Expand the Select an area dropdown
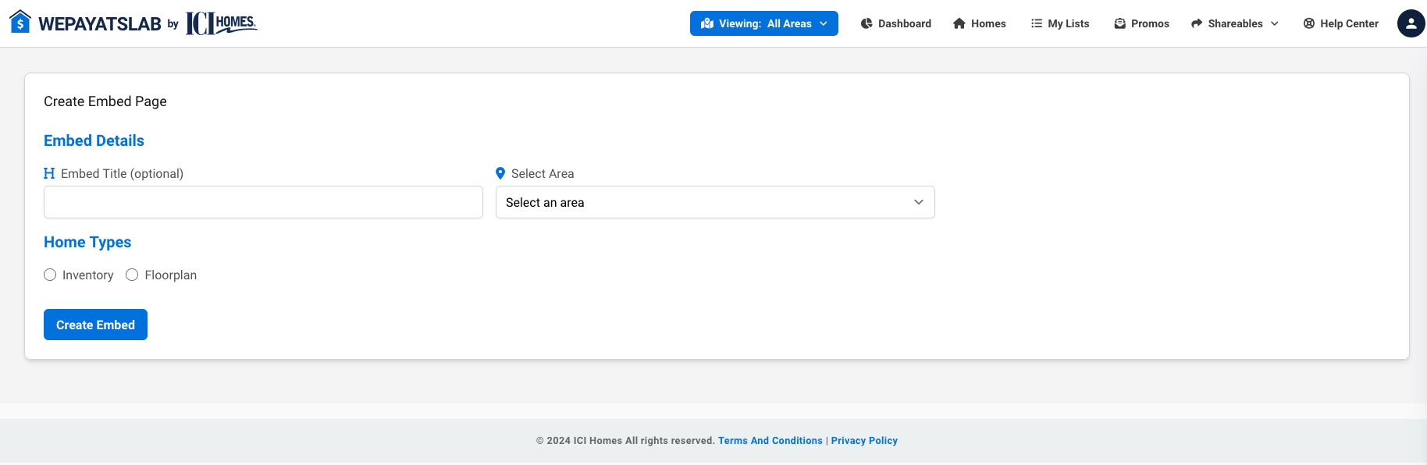1427x465 pixels. pos(715,202)
